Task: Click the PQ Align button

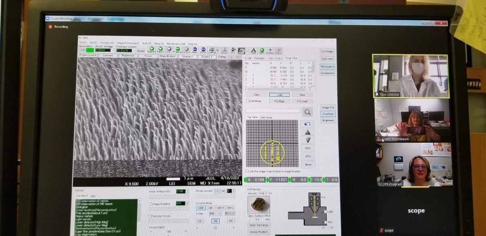Action: click(280, 101)
